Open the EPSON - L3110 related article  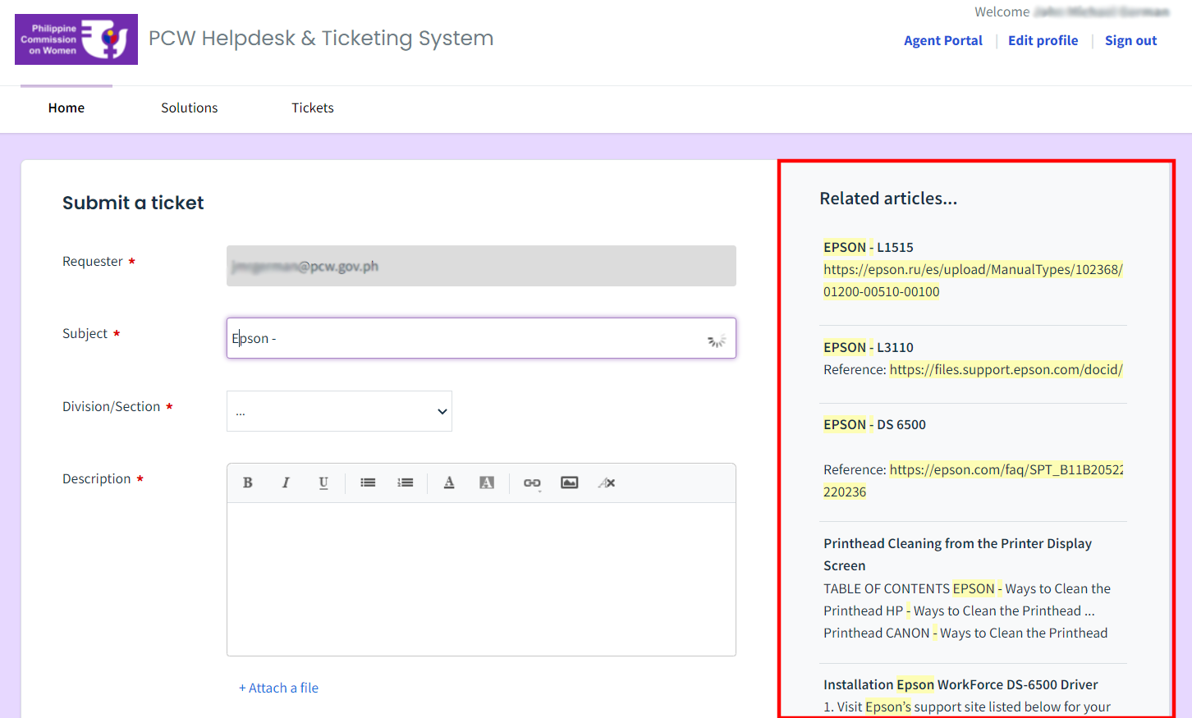pos(869,347)
